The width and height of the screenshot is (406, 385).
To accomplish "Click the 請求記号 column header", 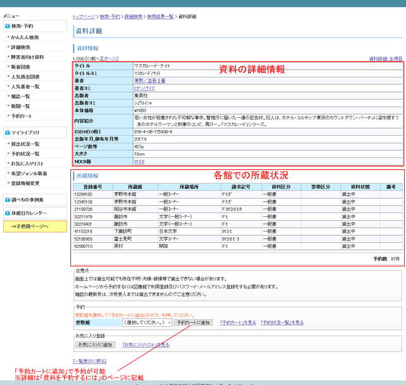I will [x=241, y=187].
